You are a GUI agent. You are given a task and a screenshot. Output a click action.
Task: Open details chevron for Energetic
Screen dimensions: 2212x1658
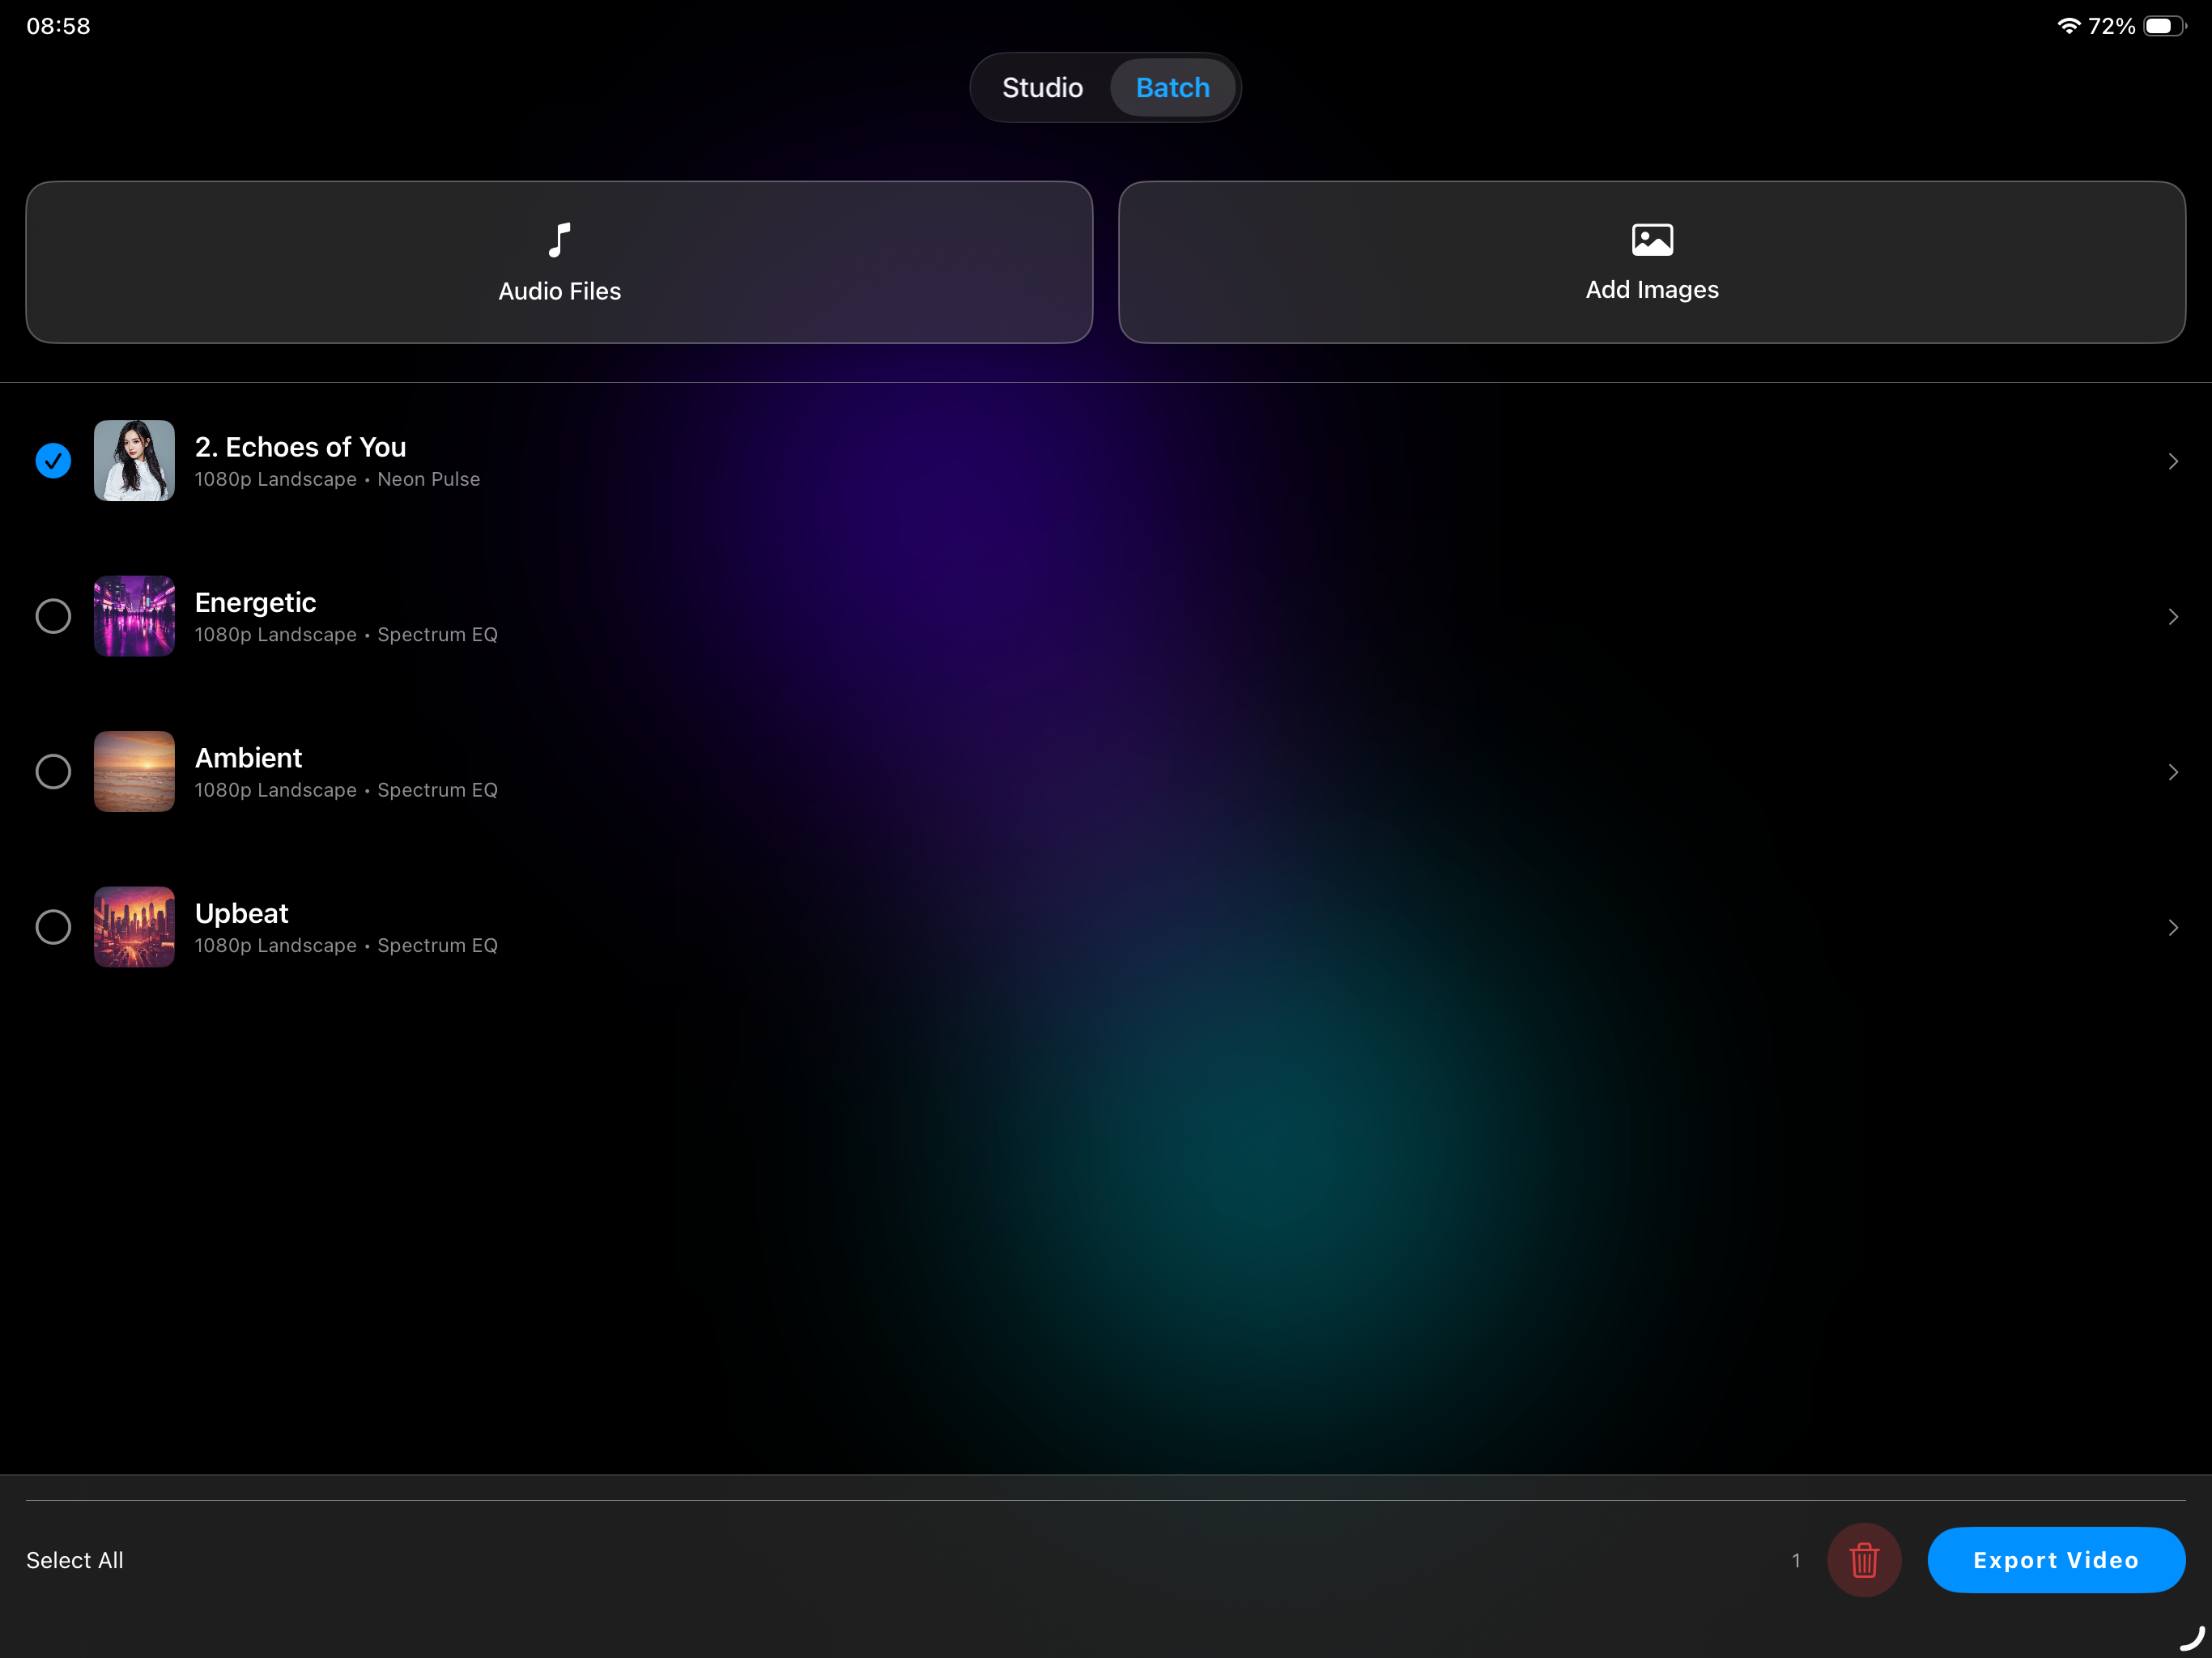pyautogui.click(x=2172, y=617)
